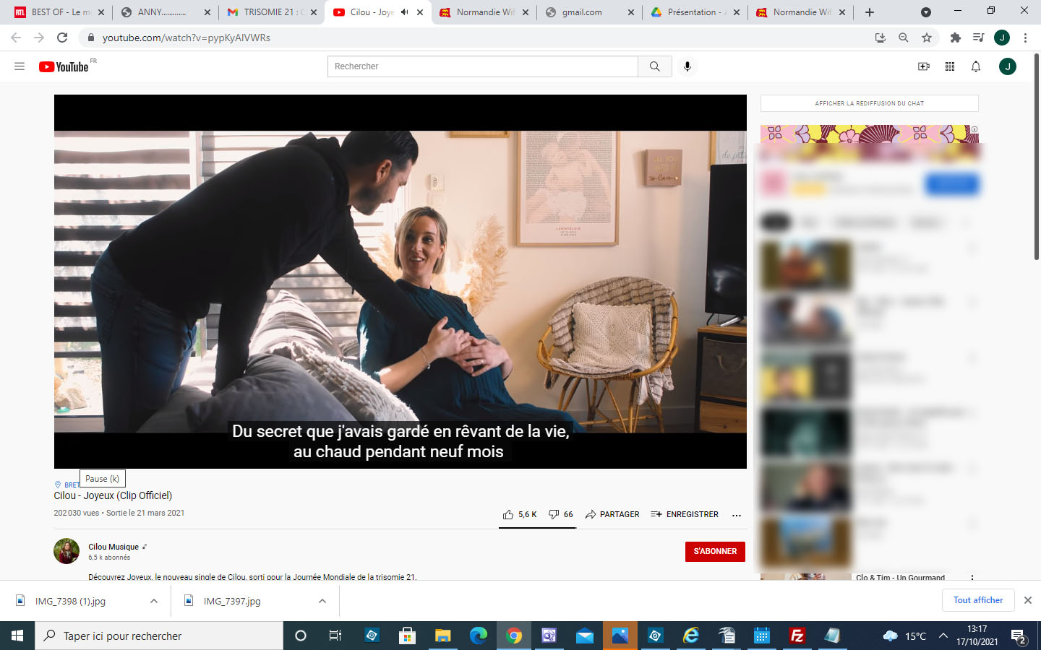The width and height of the screenshot is (1041, 650).
Task: Open the downloaded IMG_7397.jpg file
Action: pyautogui.click(x=232, y=601)
